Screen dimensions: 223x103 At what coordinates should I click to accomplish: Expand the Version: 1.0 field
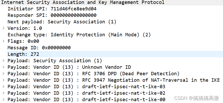click(x=4, y=28)
